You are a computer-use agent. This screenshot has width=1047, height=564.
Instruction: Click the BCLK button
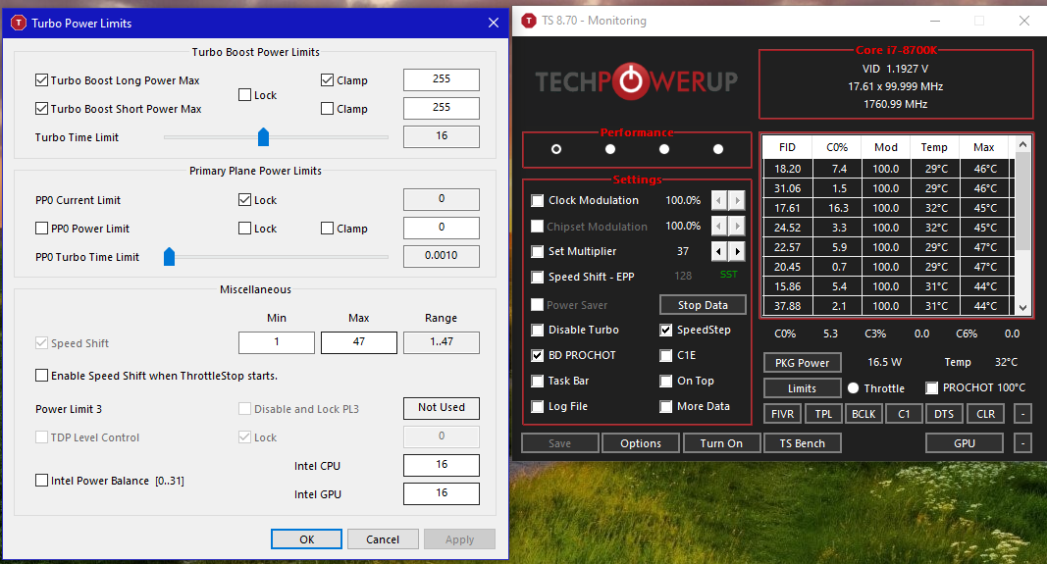click(x=864, y=415)
